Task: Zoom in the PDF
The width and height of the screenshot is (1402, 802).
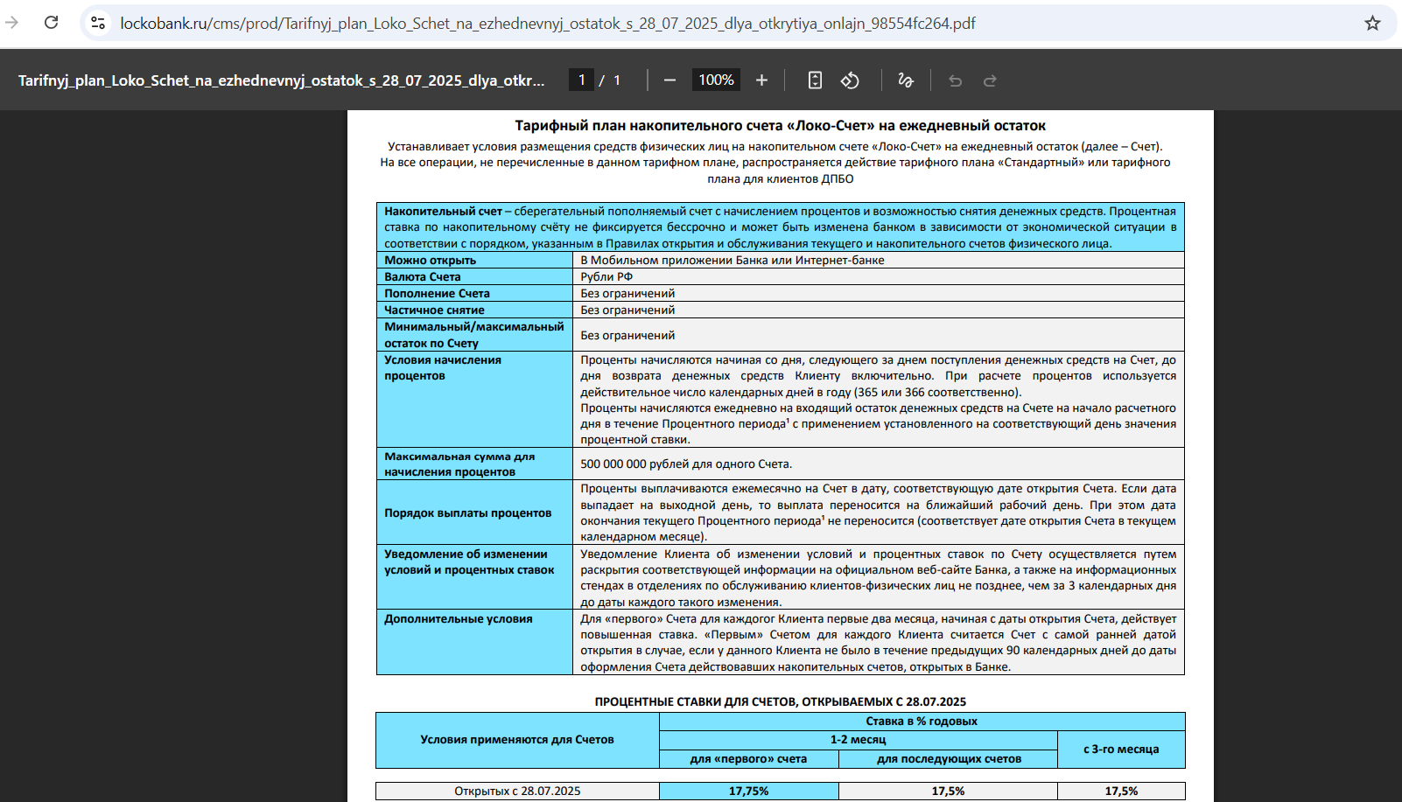Action: coord(761,80)
